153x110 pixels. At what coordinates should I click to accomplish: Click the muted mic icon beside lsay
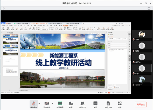click(134, 73)
